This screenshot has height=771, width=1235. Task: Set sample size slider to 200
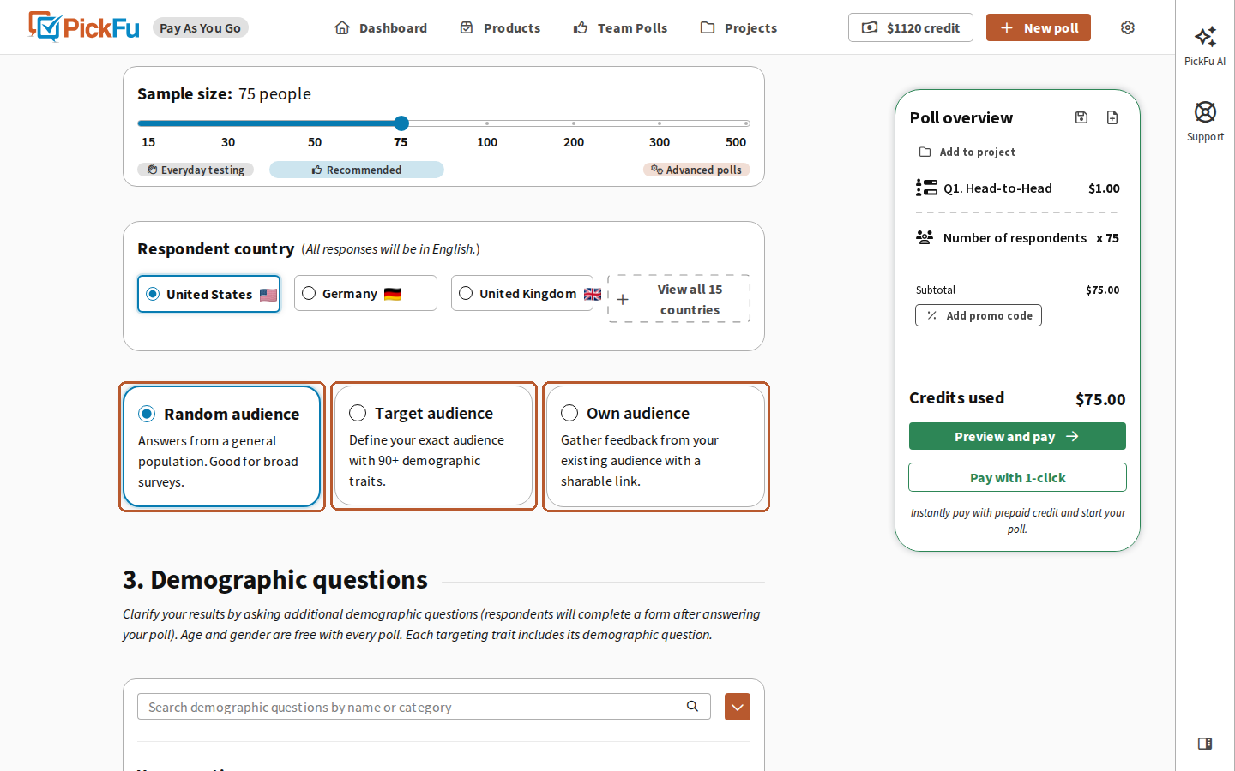click(574, 123)
